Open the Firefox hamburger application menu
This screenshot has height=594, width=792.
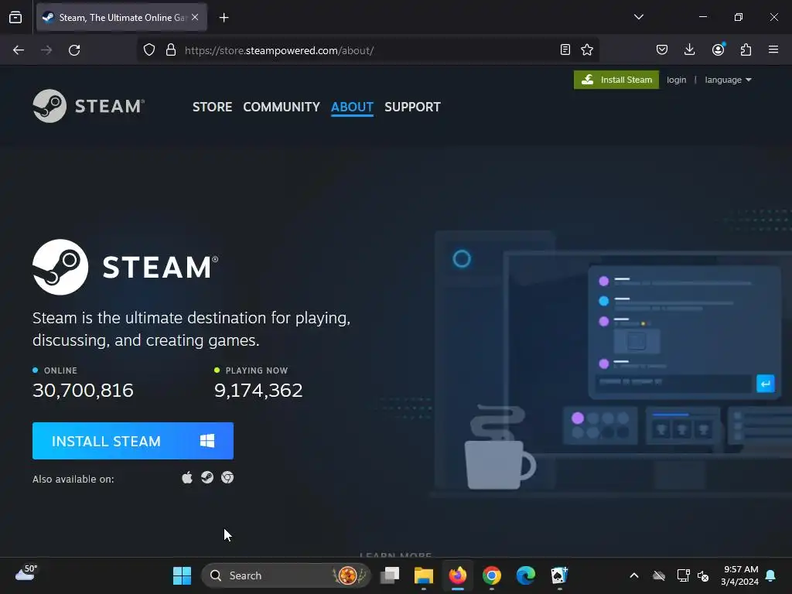(x=773, y=49)
